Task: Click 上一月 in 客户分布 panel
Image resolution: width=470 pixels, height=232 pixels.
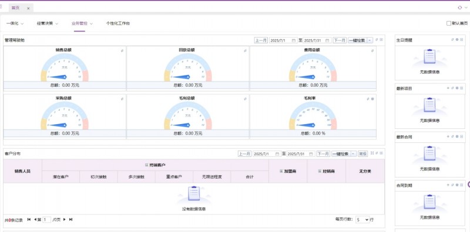Action: coord(244,154)
